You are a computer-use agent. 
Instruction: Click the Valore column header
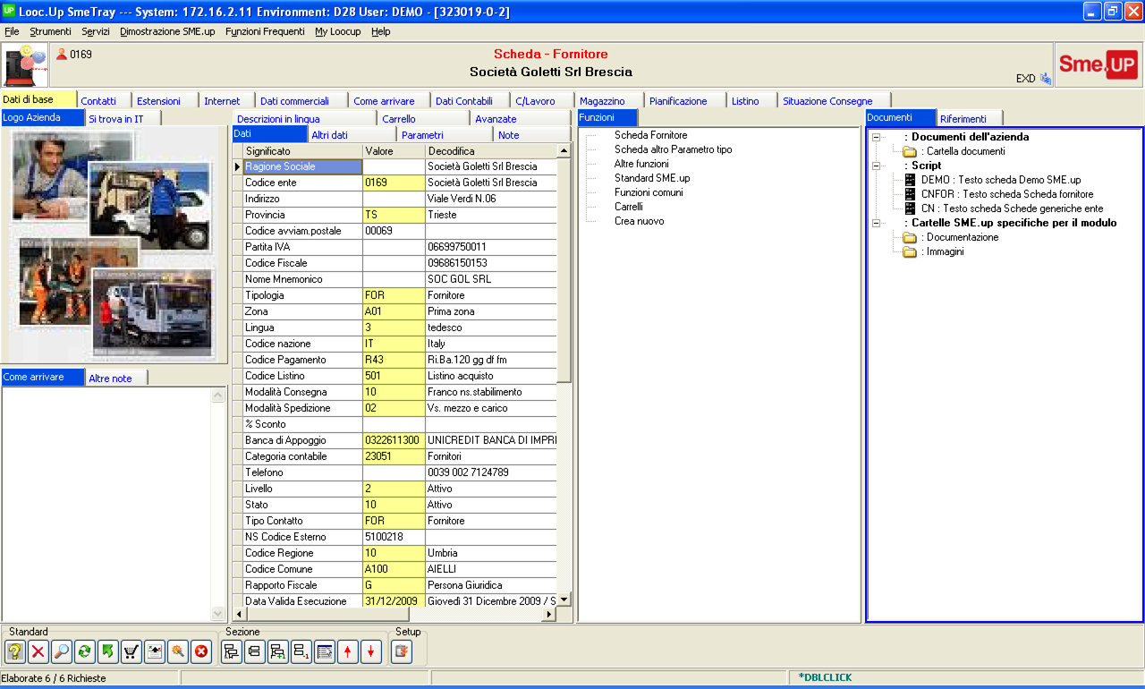[394, 151]
